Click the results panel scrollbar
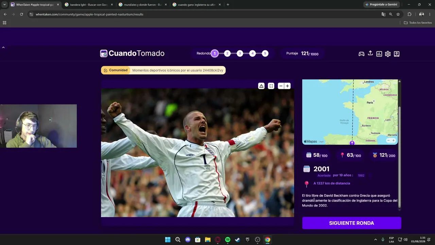Viewport: 435px width, 245px height. pos(400,157)
